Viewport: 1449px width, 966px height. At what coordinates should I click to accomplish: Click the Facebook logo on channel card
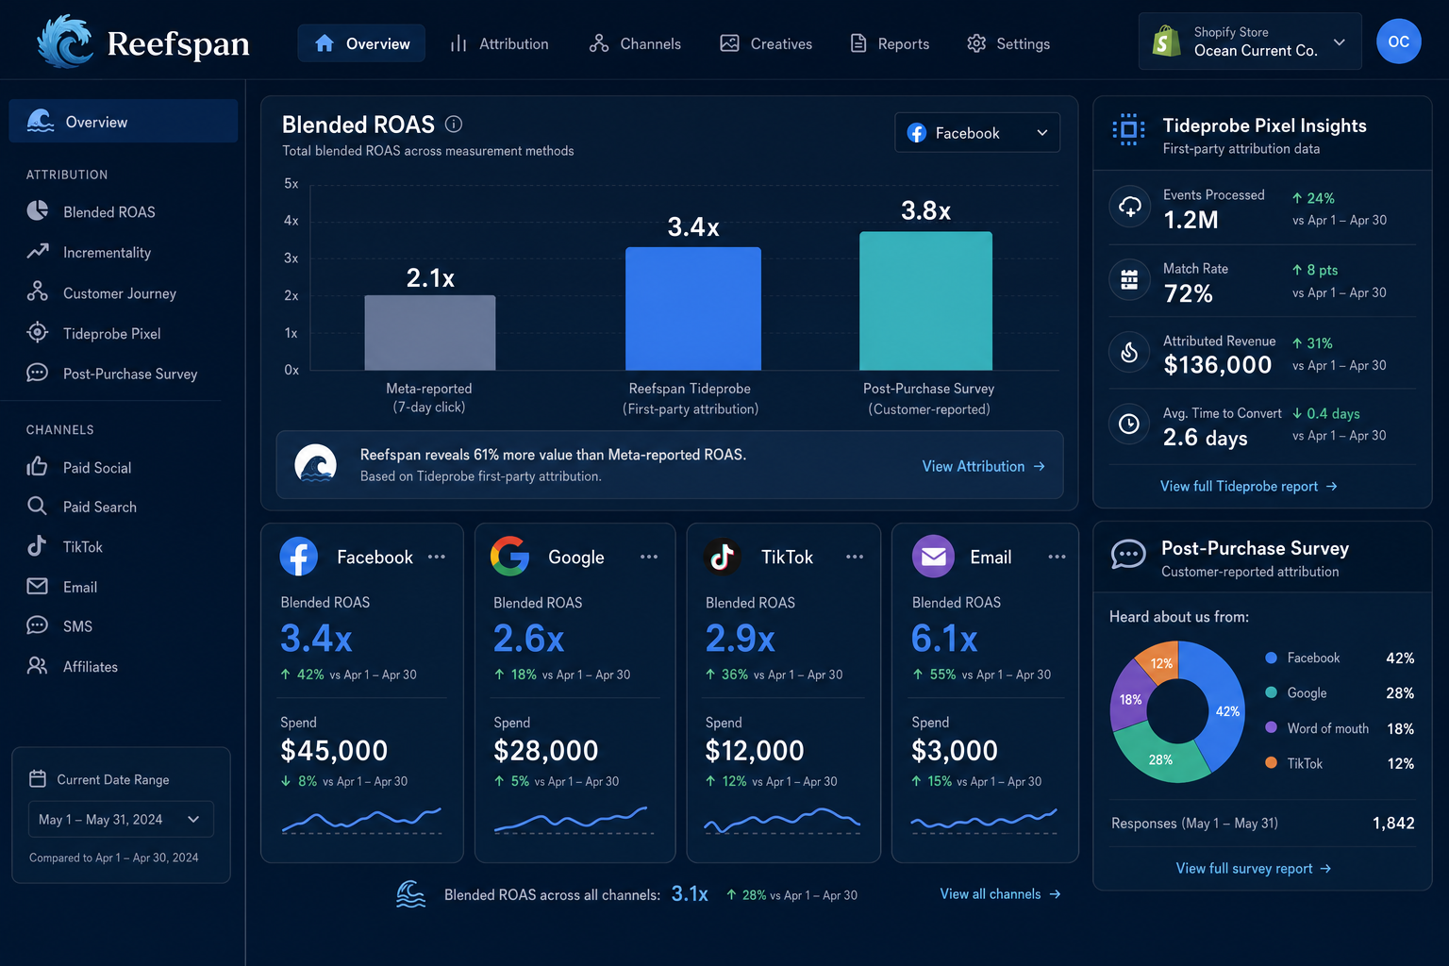(x=299, y=557)
